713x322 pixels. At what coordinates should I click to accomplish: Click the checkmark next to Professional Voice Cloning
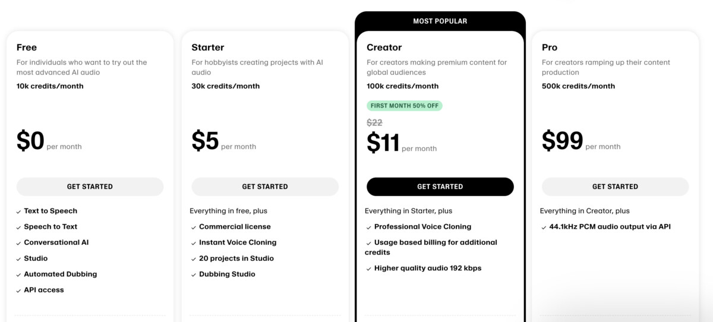369,228
